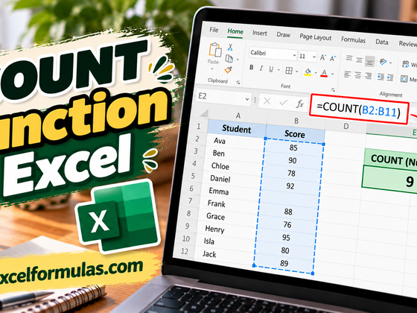
Task: Open the File tab
Action: tap(214, 30)
